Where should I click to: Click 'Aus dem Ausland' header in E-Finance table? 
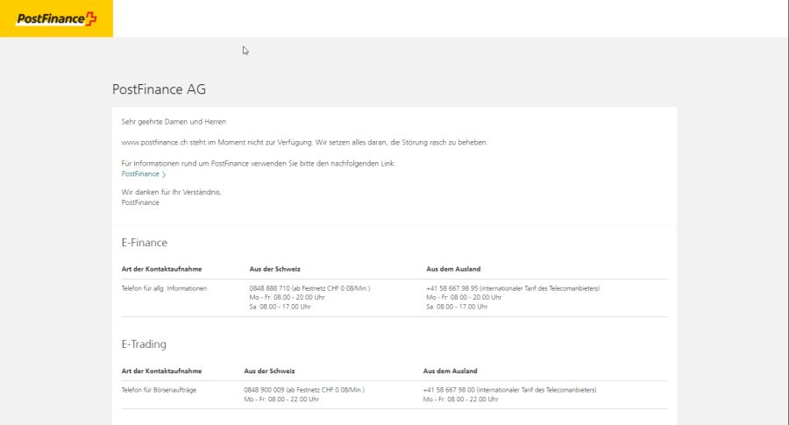pyautogui.click(x=453, y=269)
